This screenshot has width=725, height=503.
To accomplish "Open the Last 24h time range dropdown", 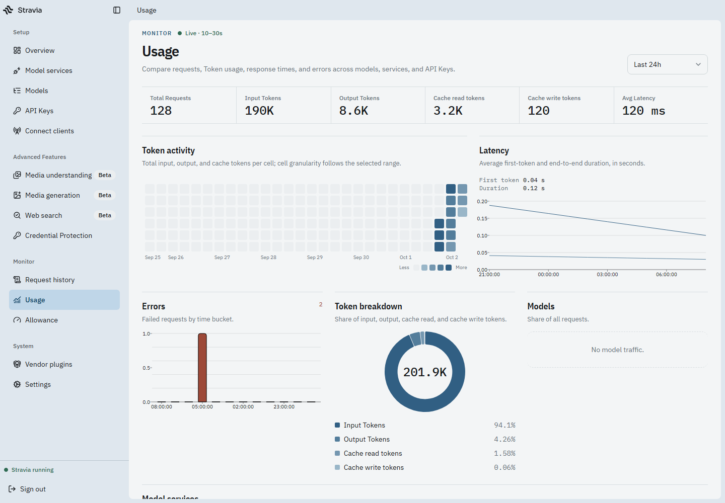I will point(667,64).
